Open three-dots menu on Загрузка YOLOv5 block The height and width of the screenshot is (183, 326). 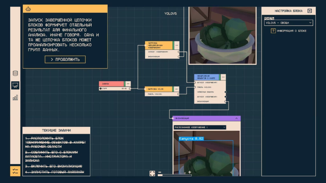coord(176,89)
